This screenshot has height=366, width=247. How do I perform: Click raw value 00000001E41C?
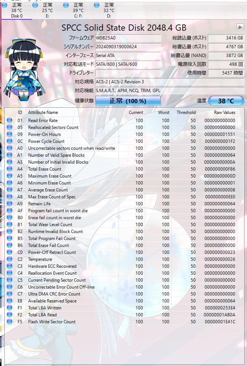click(220, 322)
